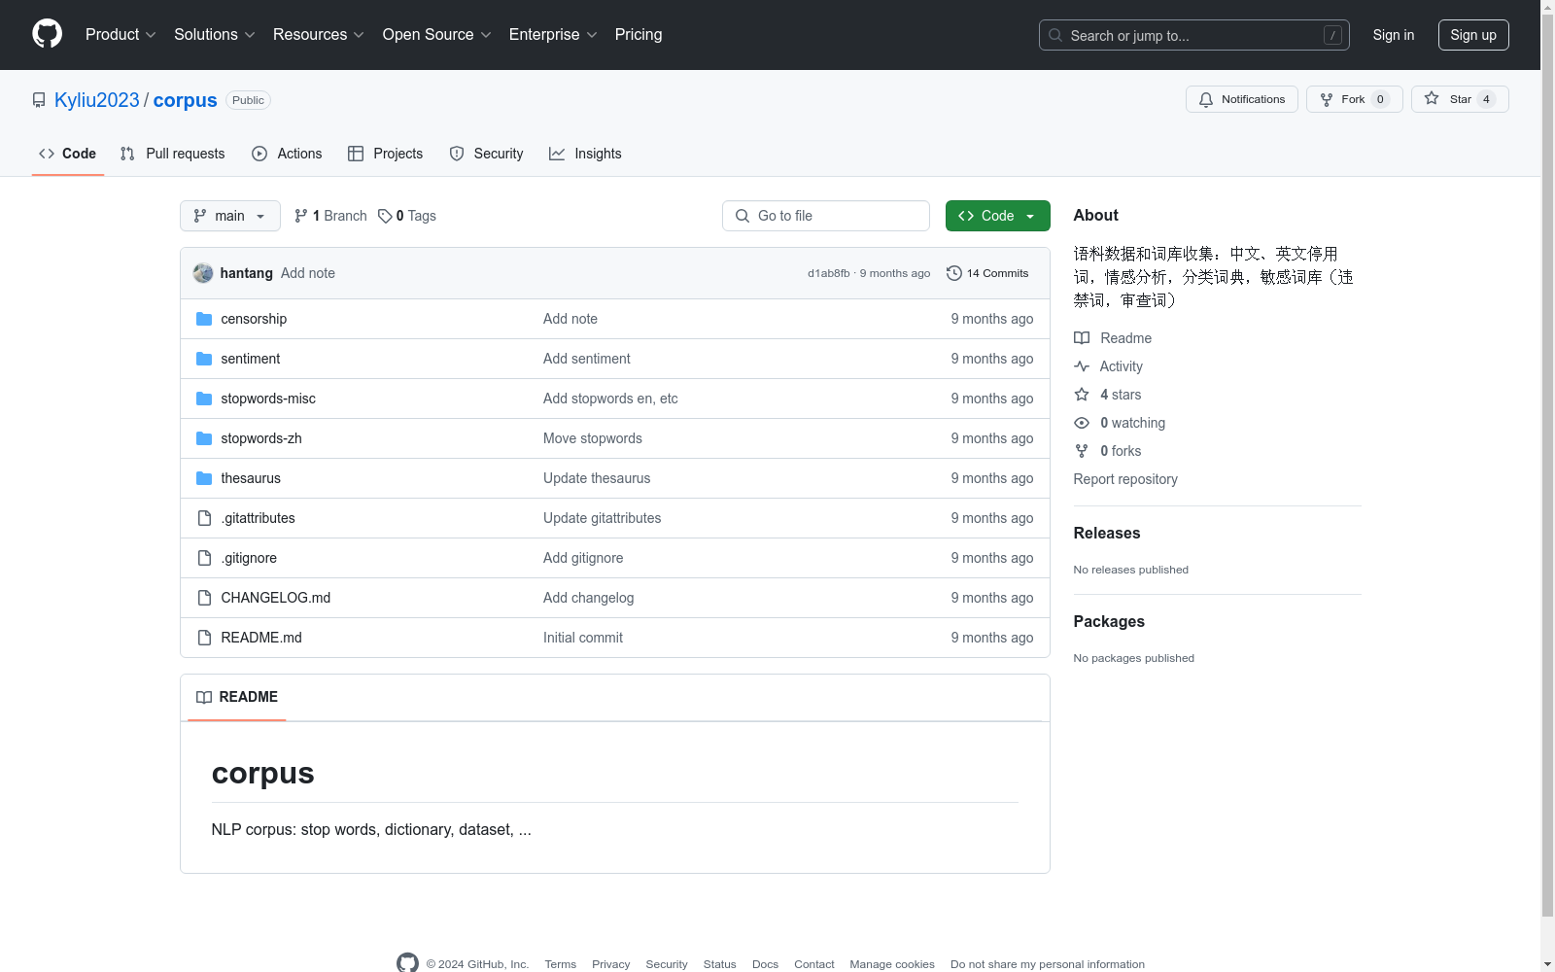Open the d1ab8fb commit hash
Screen dimensions: 1555x972
click(829, 273)
